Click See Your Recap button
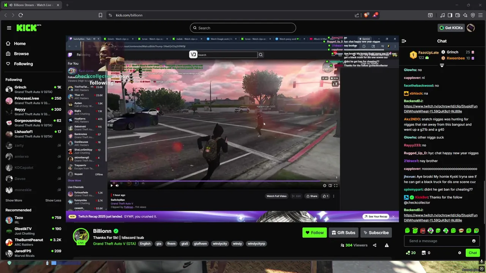486x273 pixels. [x=376, y=217]
